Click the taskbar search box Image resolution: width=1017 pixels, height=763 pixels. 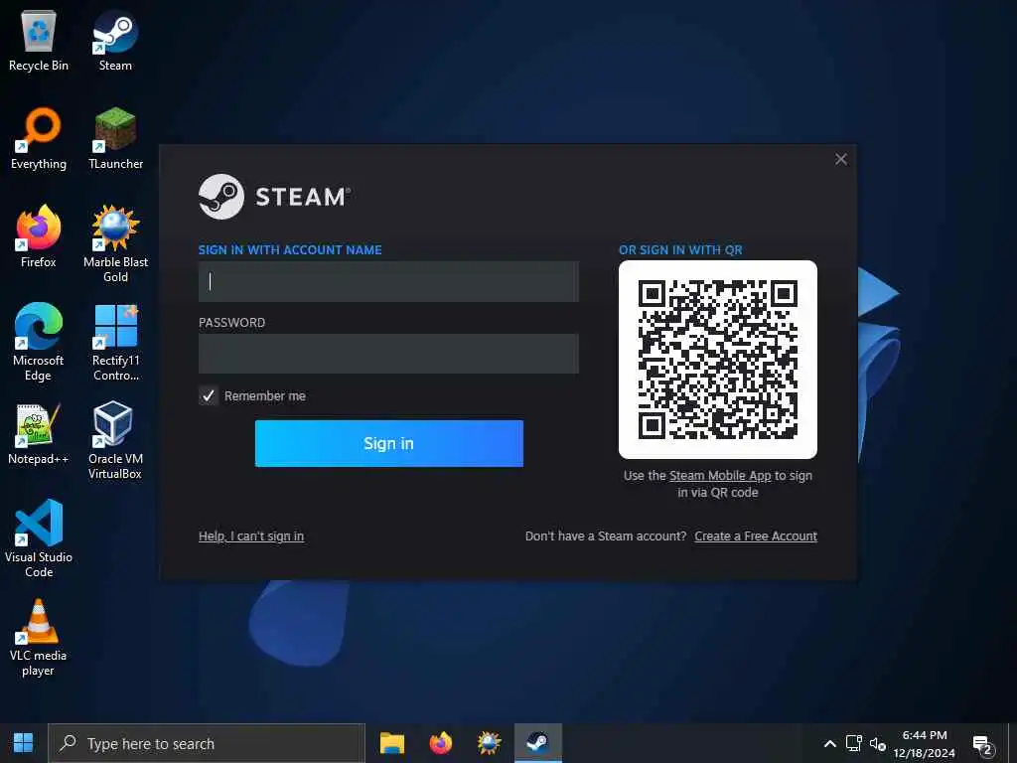pyautogui.click(x=207, y=743)
